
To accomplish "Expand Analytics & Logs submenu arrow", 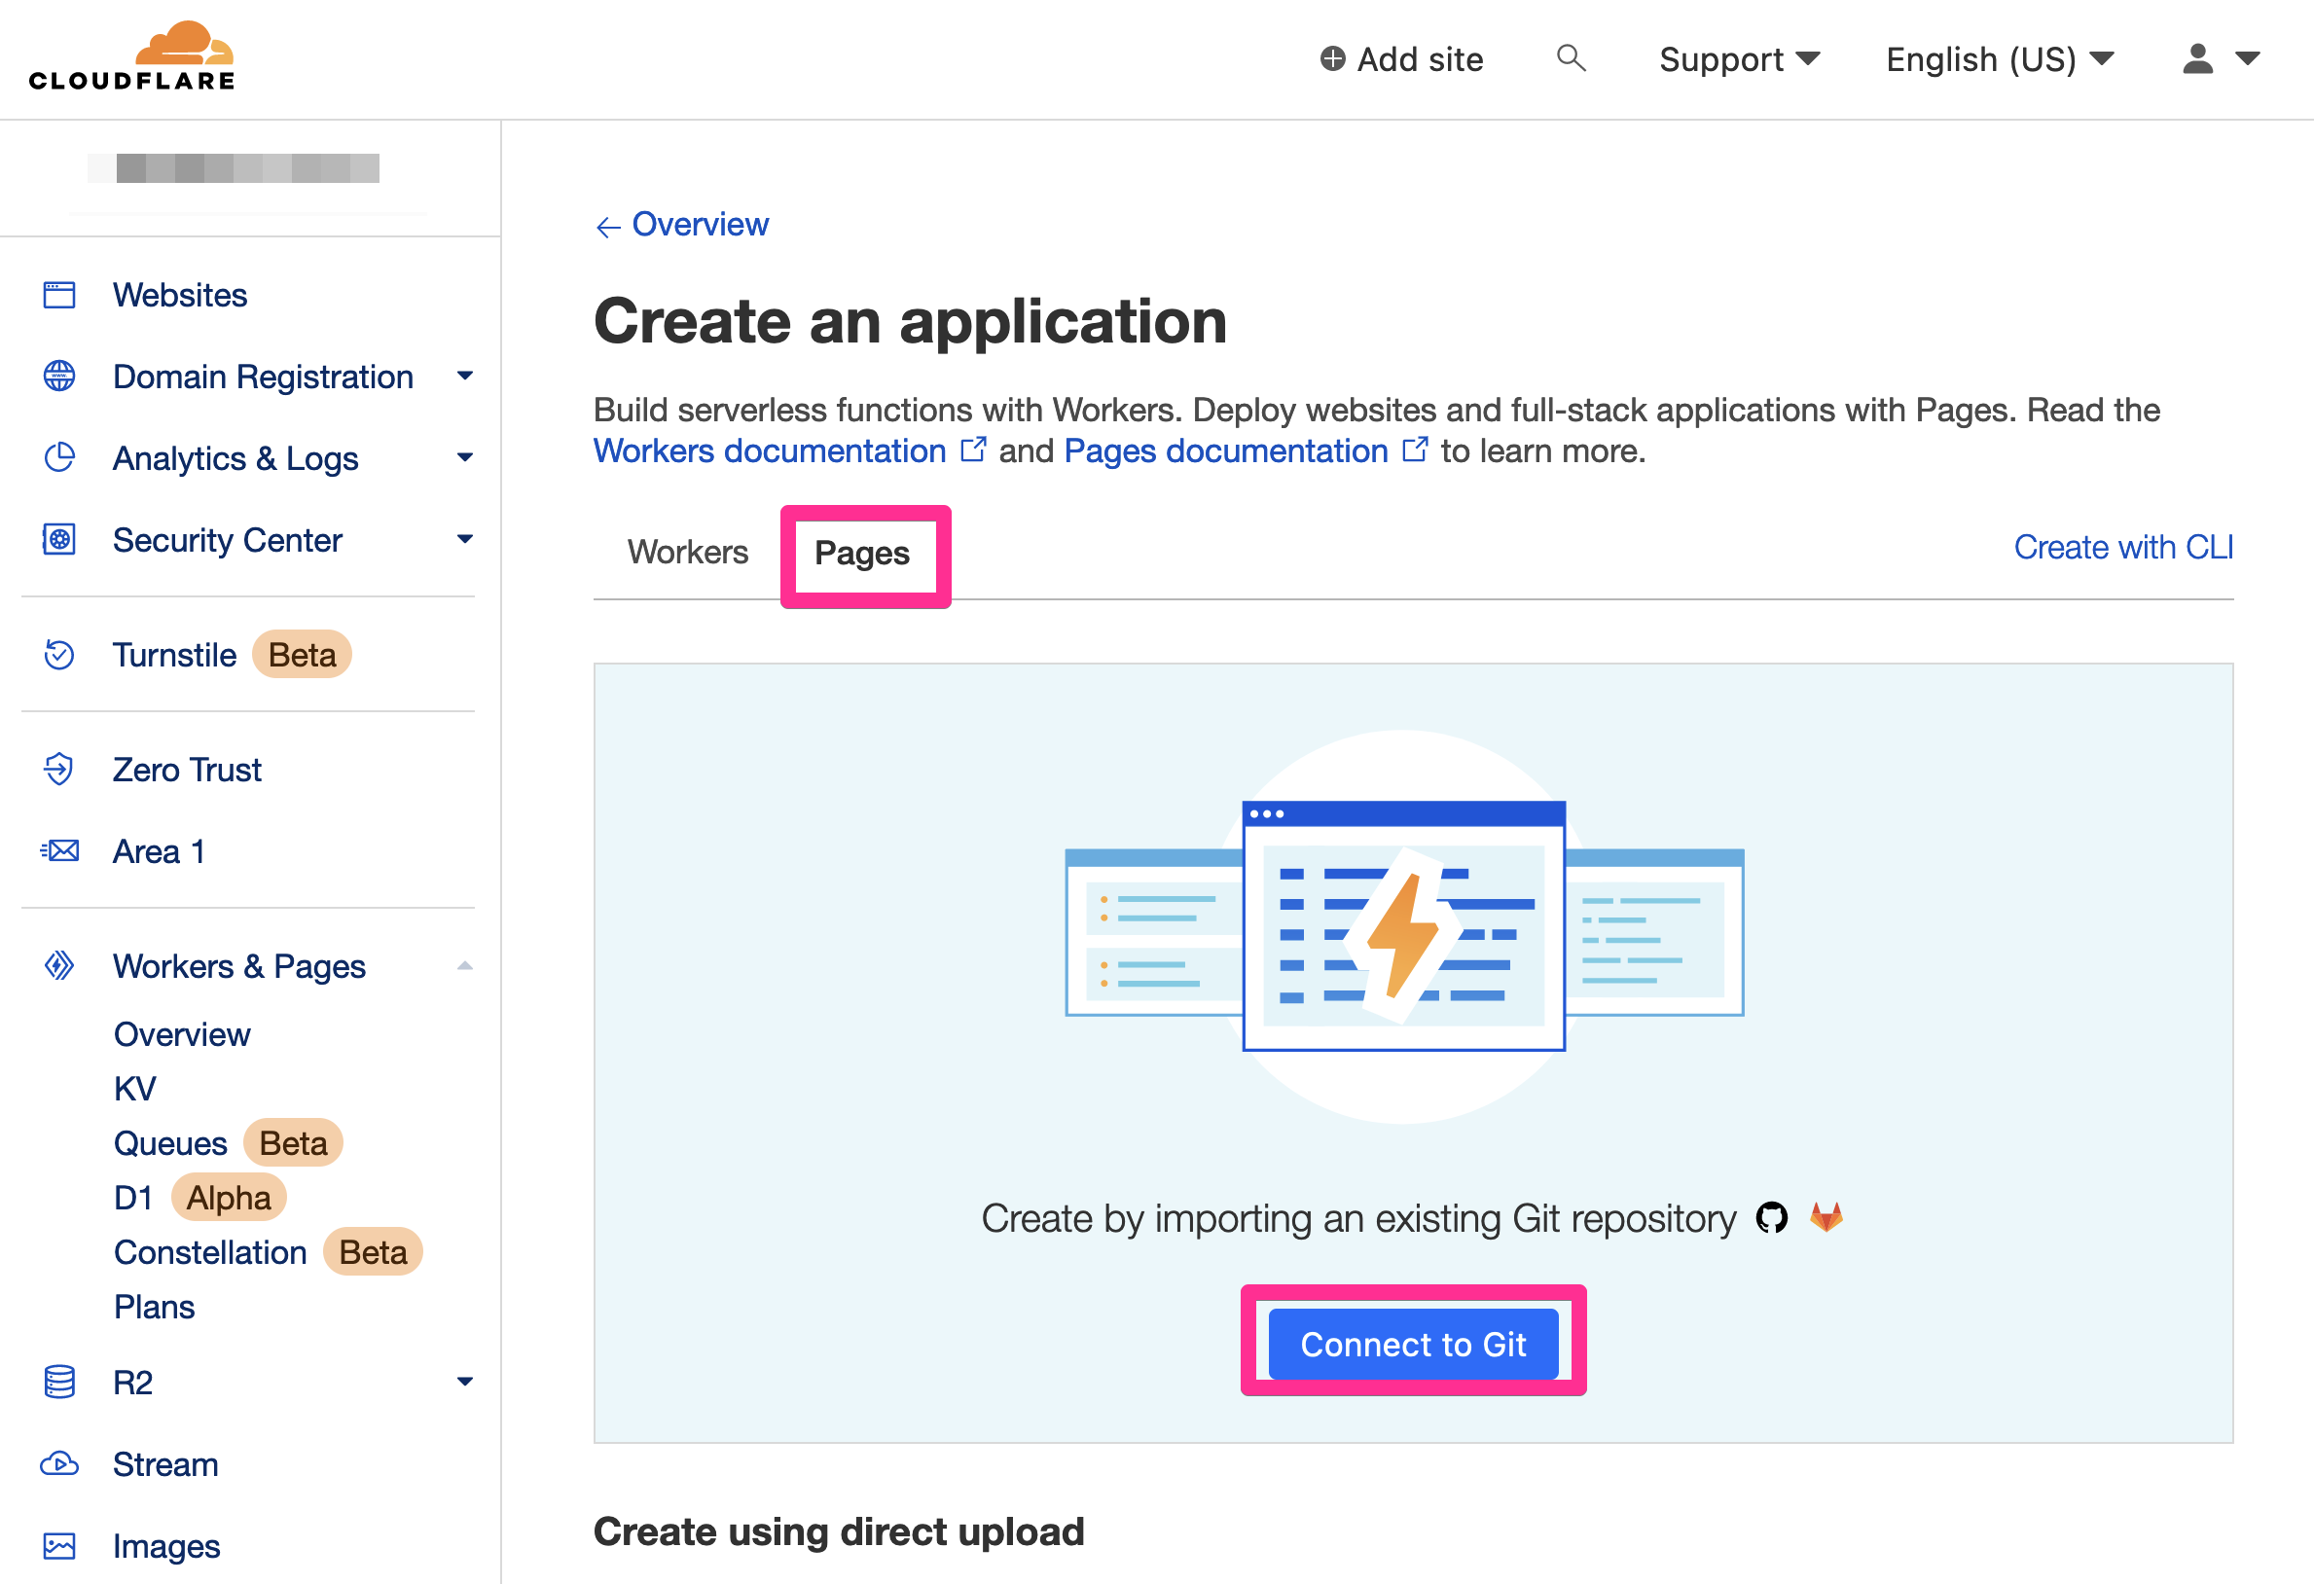I will coord(464,458).
